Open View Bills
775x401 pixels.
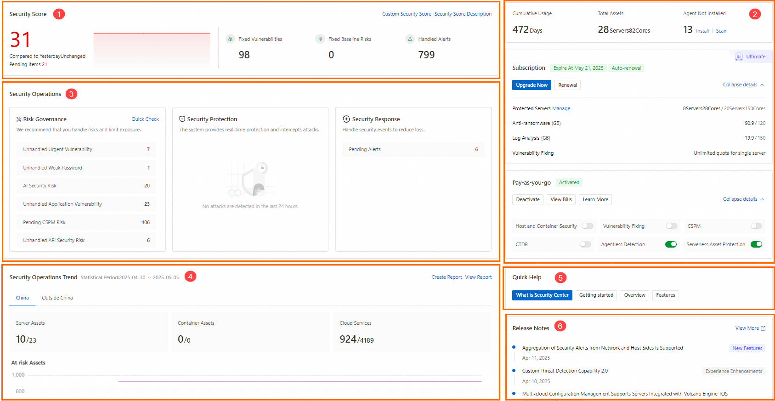(x=561, y=199)
